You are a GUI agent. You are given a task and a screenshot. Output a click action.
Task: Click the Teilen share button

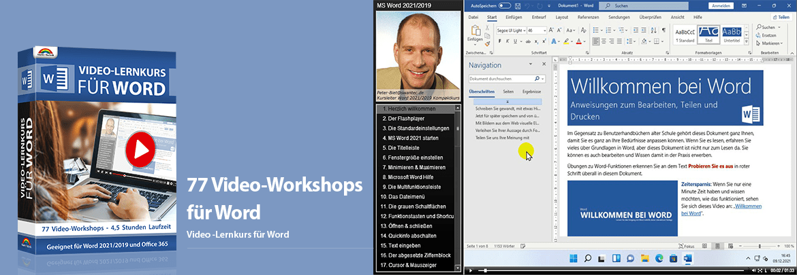click(x=783, y=17)
